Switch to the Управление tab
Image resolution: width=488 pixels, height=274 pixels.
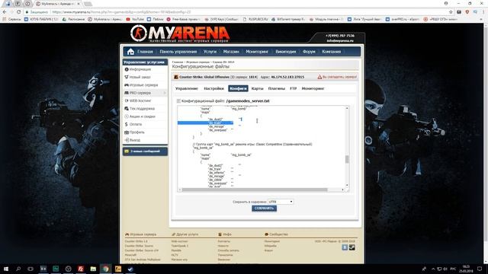(186, 88)
